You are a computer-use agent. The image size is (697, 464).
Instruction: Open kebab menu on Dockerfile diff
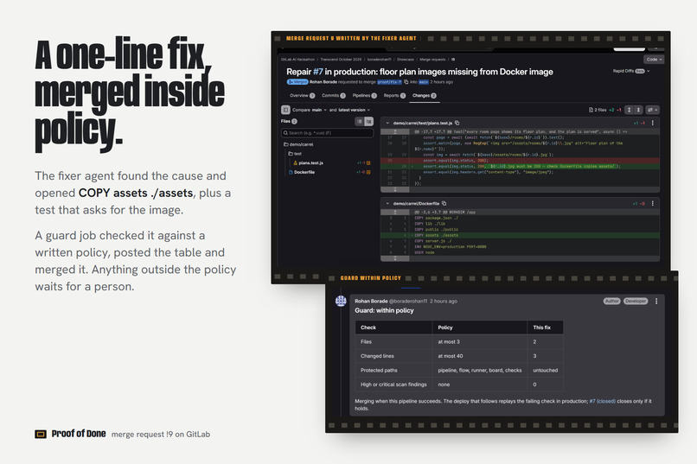[653, 203]
